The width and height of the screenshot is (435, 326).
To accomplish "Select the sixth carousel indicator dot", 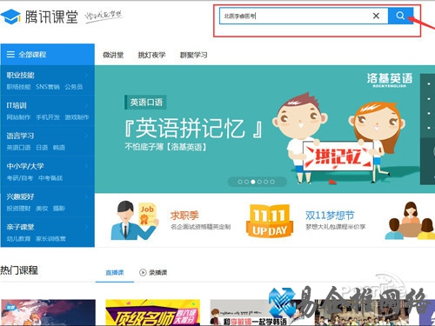I will (272, 182).
